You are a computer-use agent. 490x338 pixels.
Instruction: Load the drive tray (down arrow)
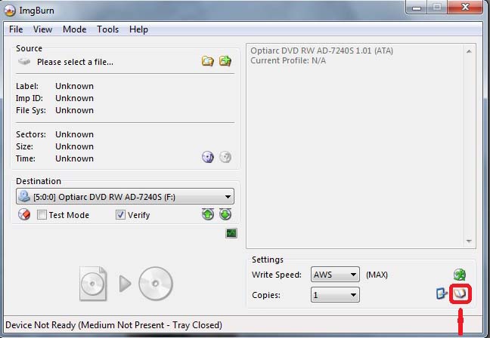225,214
